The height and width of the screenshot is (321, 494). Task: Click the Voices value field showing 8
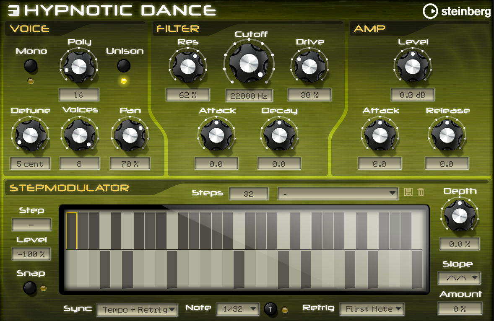(x=79, y=164)
